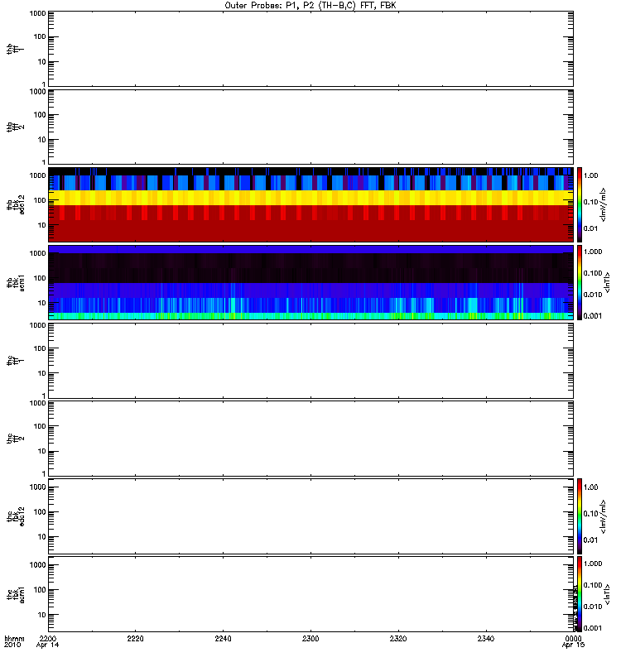Click the "hhmm" axis unit label
The height and width of the screenshot is (662, 621).
point(14,638)
